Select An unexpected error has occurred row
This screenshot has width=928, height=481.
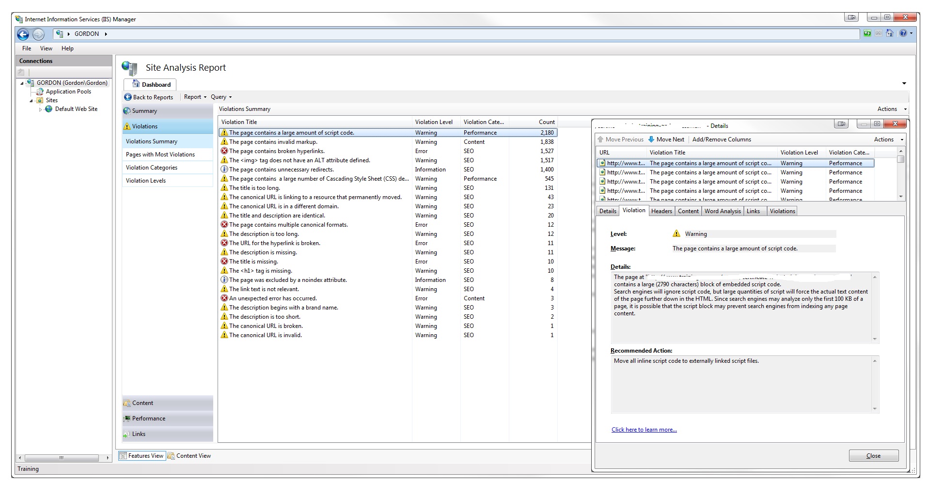[388, 298]
